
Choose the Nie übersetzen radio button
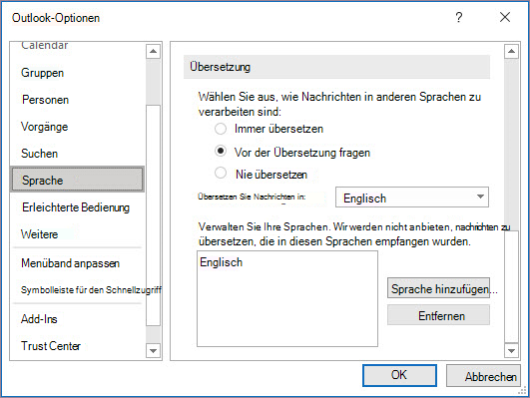(x=221, y=173)
